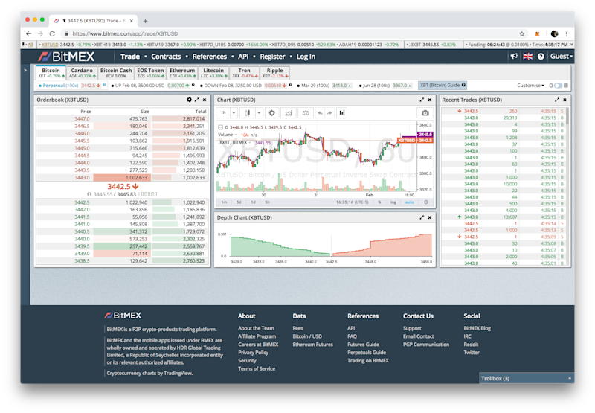The height and width of the screenshot is (413, 595).
Task: Expand the .BXBT, BITMEX legend menu
Action: [251, 143]
